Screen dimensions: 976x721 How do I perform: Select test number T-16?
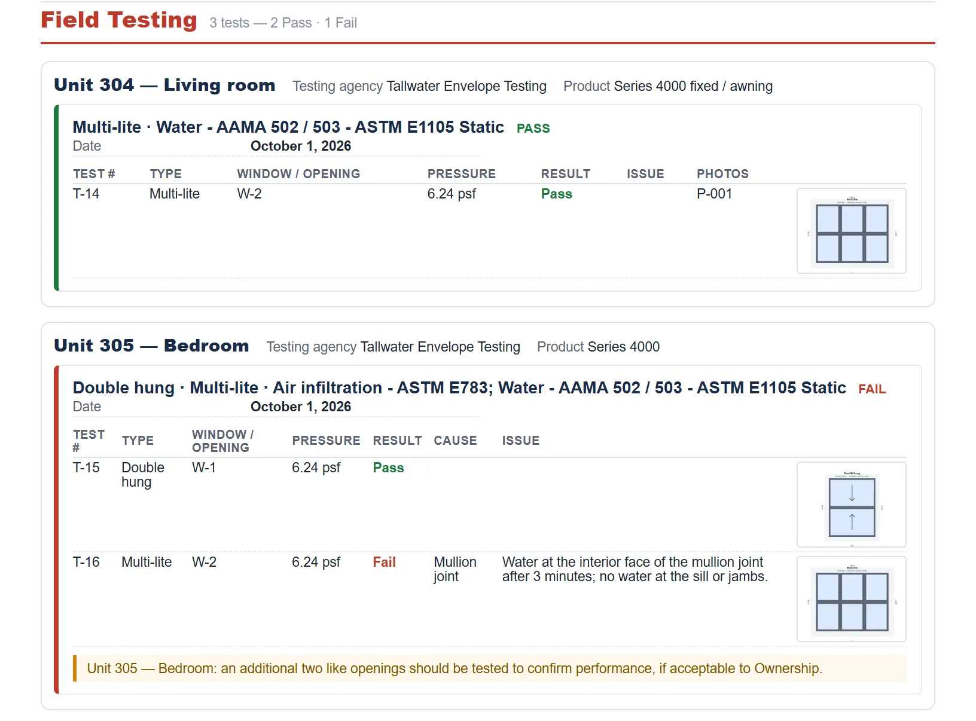[86, 562]
